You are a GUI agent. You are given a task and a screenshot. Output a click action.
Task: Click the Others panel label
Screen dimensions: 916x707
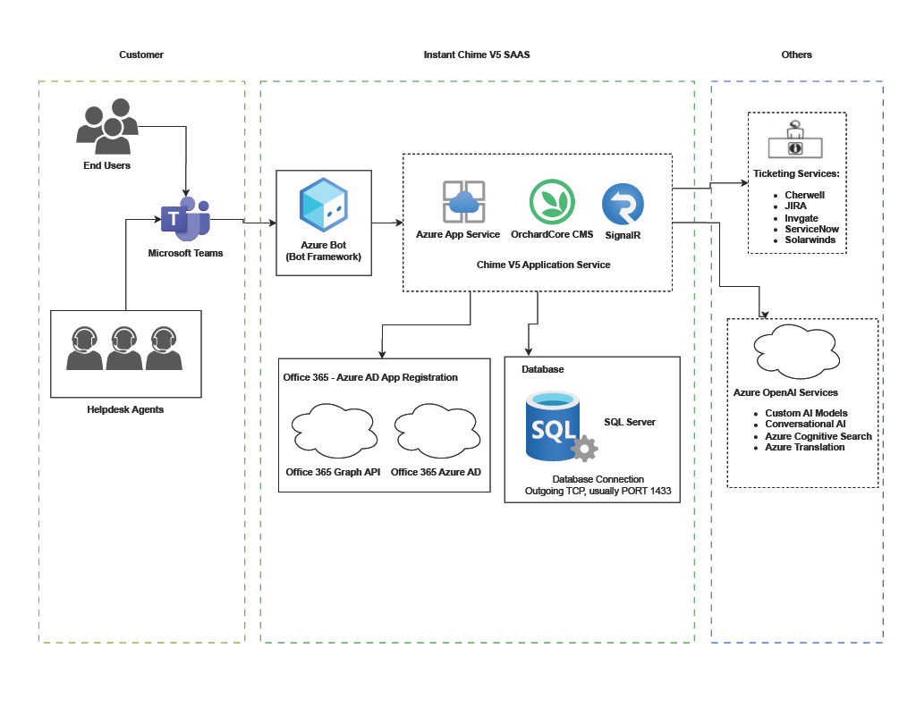point(795,55)
